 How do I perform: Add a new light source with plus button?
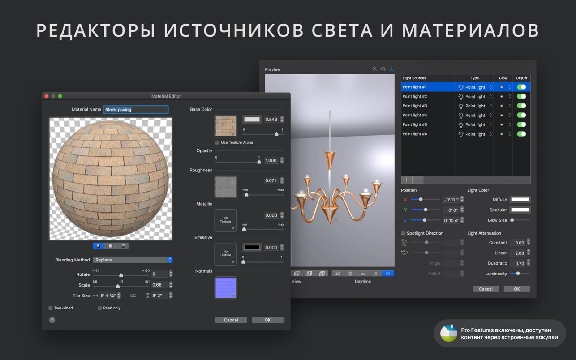[x=407, y=180]
